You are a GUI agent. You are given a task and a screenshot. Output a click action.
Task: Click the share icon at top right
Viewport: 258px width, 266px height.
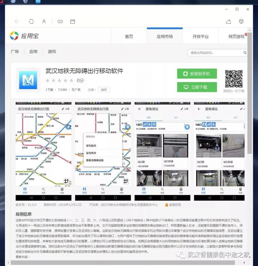(x=228, y=21)
